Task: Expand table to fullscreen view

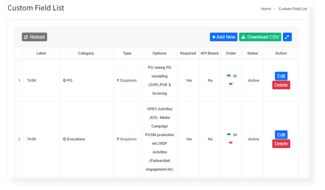Action: point(287,37)
